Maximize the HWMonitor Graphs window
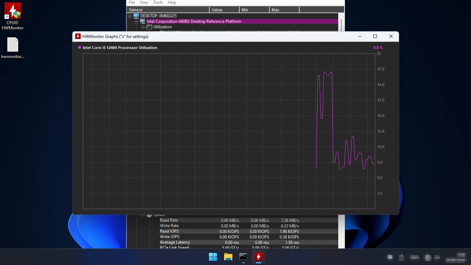This screenshot has height=265, width=471. (x=375, y=37)
